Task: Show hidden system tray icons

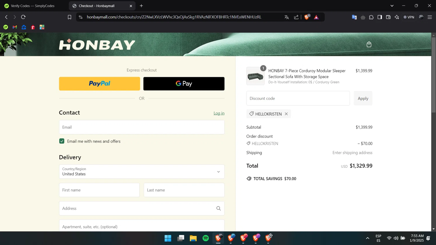Action: coord(367,238)
